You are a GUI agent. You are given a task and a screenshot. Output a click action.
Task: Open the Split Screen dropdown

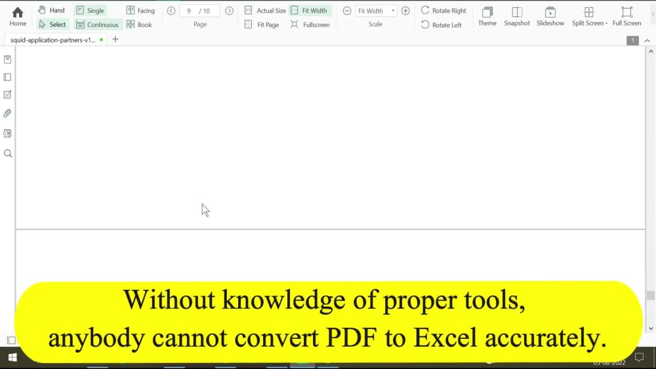(590, 17)
